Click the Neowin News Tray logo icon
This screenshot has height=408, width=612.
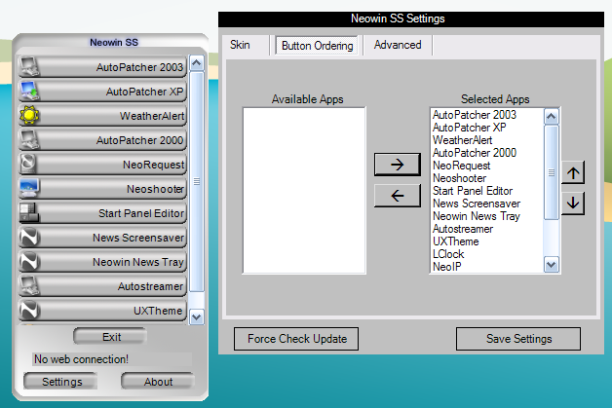(x=29, y=261)
